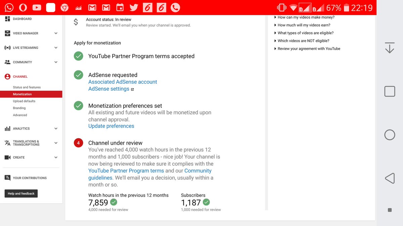The image size is (403, 226).
Task: Click the Analytics bar chart icon
Action: (7, 129)
